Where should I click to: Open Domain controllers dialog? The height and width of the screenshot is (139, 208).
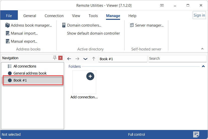pos(82,25)
